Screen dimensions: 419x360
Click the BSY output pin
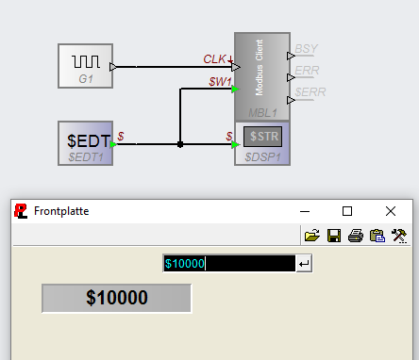coord(291,56)
